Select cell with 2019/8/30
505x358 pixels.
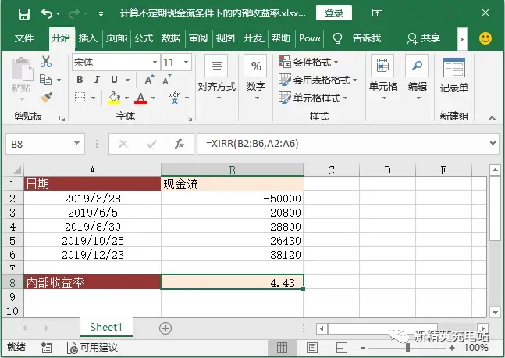92,227
